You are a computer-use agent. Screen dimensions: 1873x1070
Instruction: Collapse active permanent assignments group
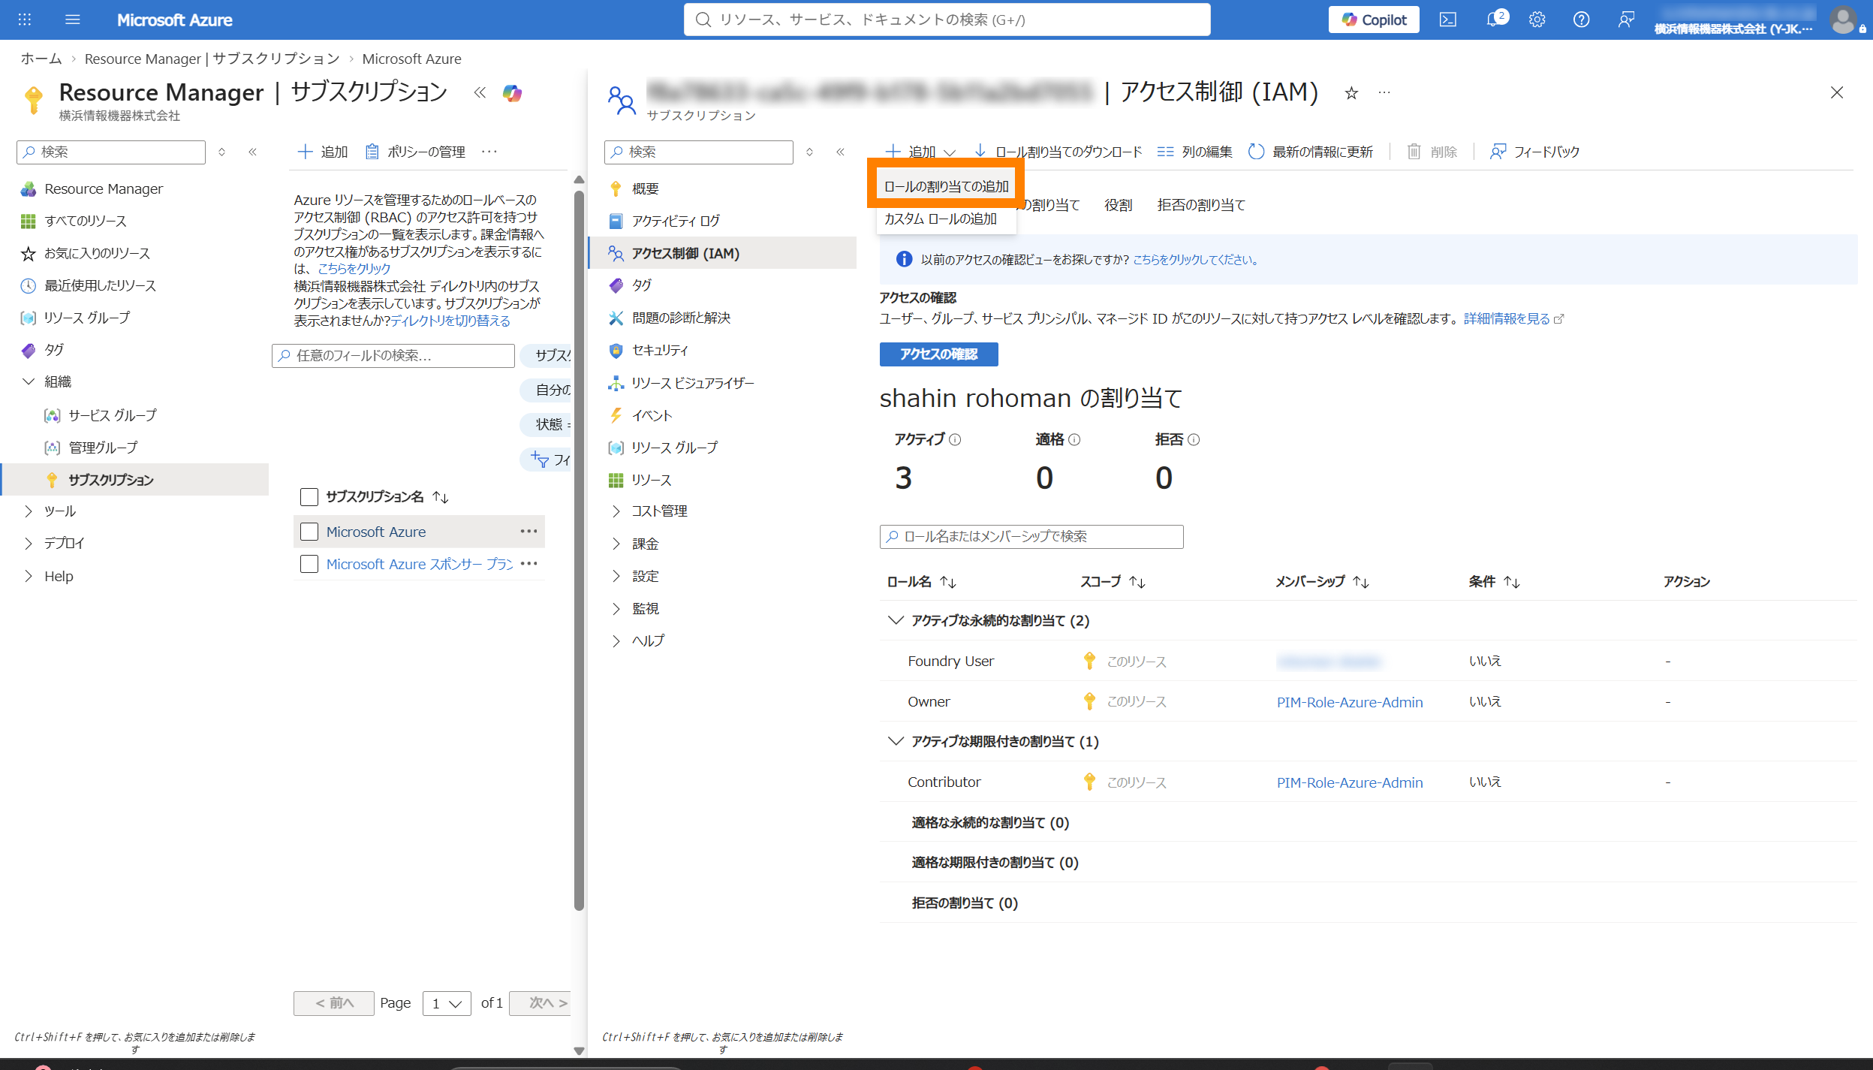[895, 620]
